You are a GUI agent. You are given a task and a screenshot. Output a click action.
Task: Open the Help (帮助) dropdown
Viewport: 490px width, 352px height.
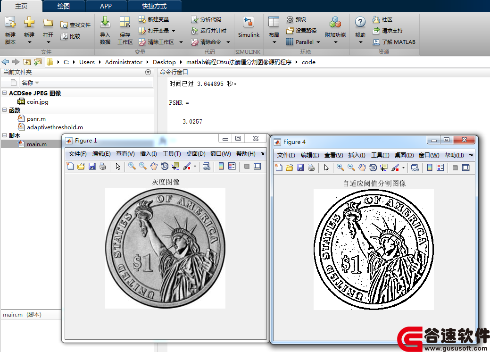pyautogui.click(x=360, y=42)
